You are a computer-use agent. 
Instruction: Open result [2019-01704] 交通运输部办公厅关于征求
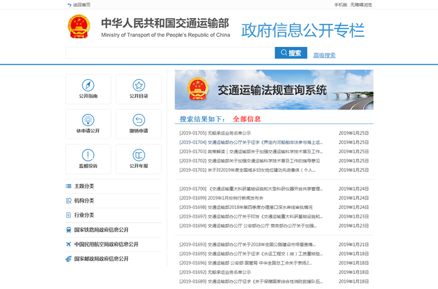pos(251,143)
